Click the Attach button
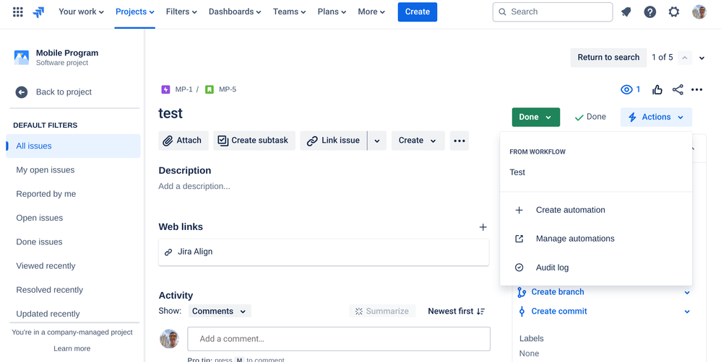Viewport: 721px width, 362px height. coord(184,141)
